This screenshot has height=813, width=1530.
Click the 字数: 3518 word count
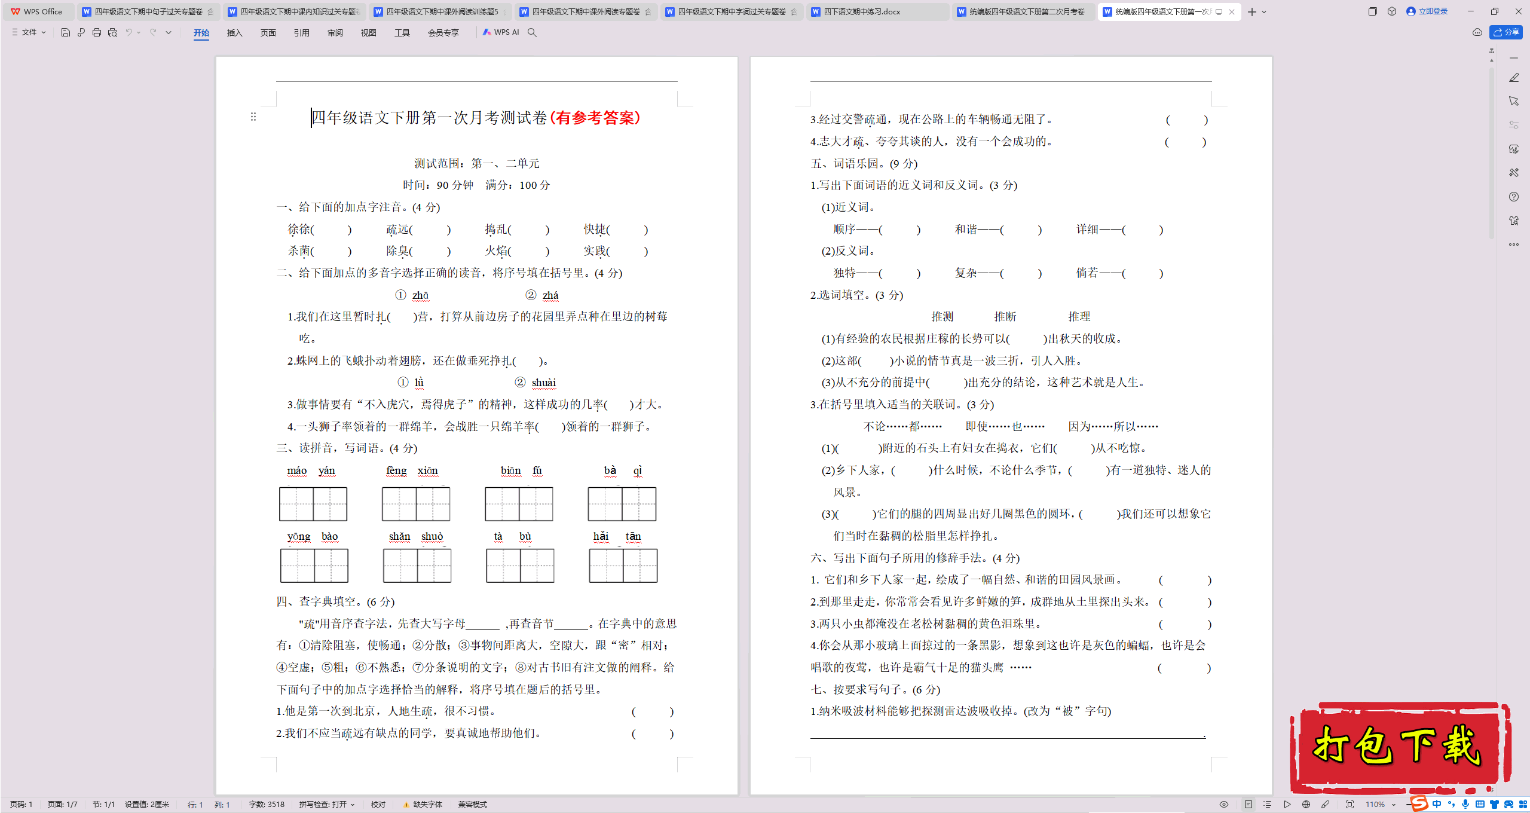[267, 805]
